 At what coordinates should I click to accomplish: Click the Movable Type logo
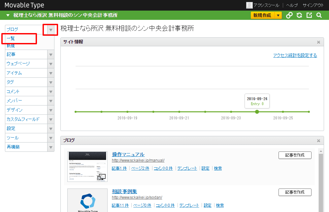pyautogui.click(x=24, y=5)
